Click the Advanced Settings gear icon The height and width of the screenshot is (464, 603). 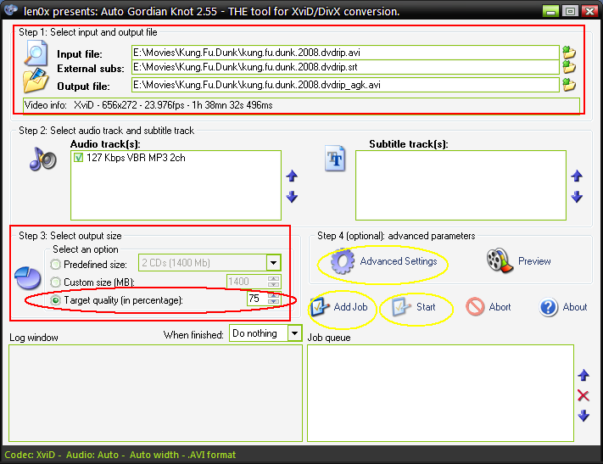click(x=342, y=261)
